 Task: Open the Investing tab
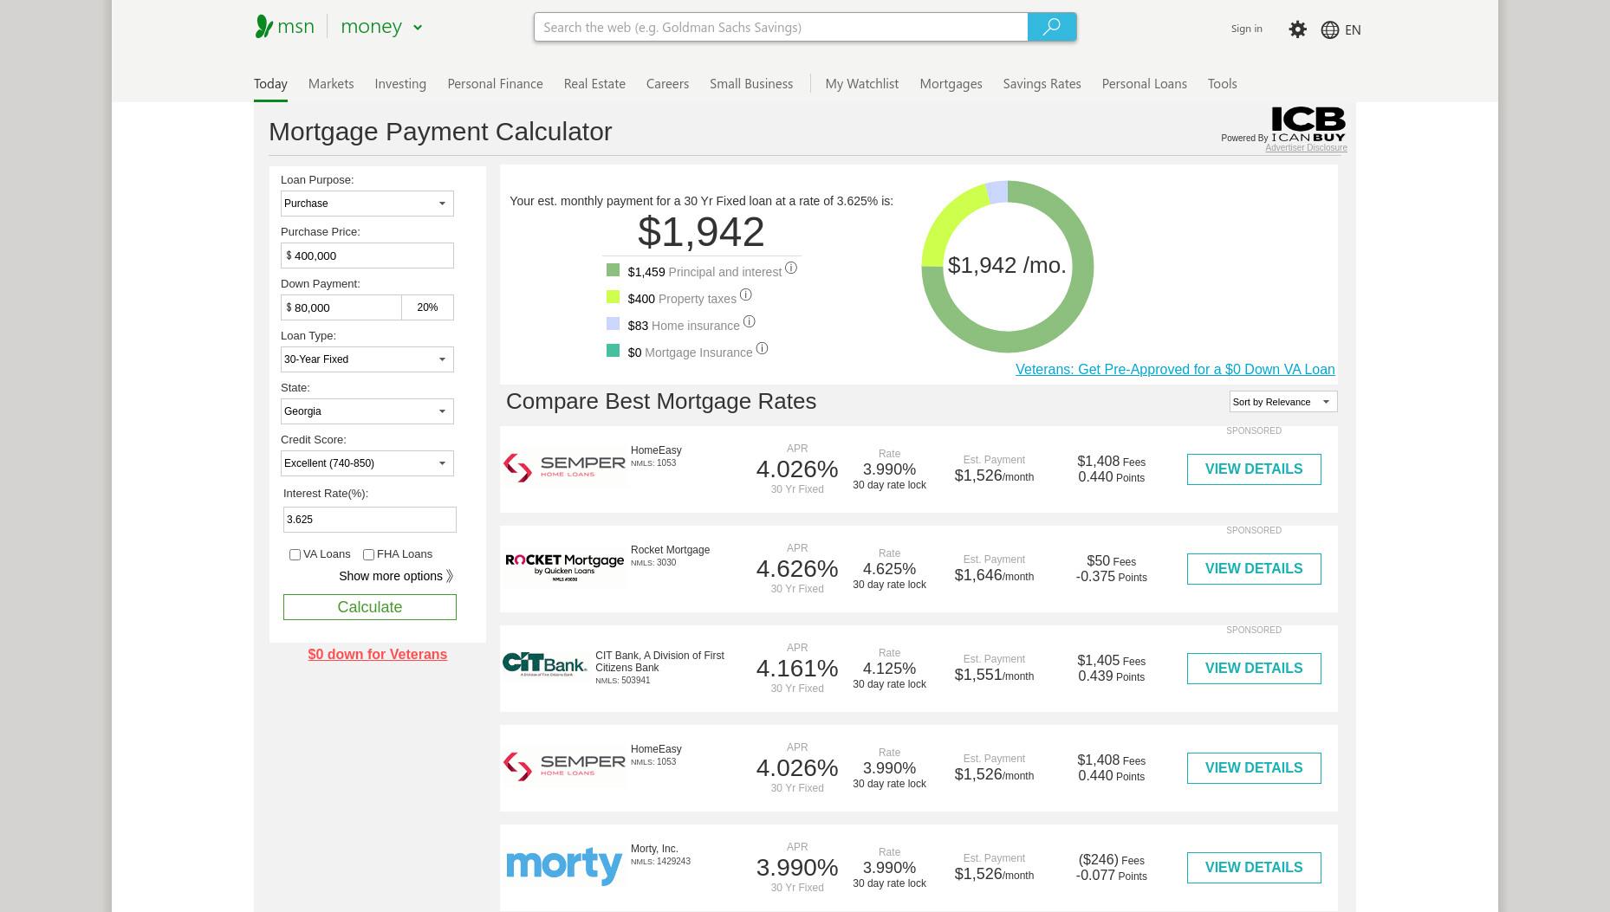(400, 84)
